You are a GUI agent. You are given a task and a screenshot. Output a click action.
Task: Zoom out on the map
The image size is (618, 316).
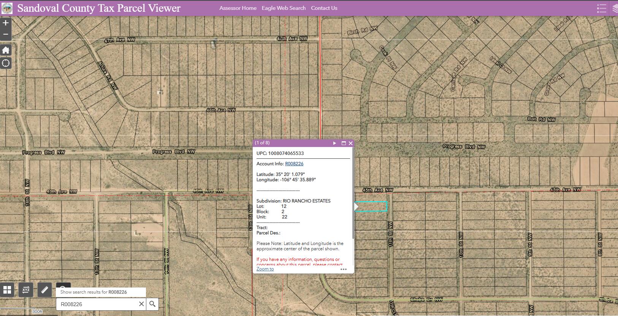6,35
